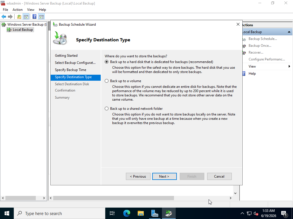Click Backup Once... action link

[260, 46]
